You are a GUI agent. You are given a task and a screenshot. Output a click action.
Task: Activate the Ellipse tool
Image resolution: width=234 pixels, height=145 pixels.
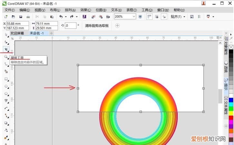[x=6, y=86]
